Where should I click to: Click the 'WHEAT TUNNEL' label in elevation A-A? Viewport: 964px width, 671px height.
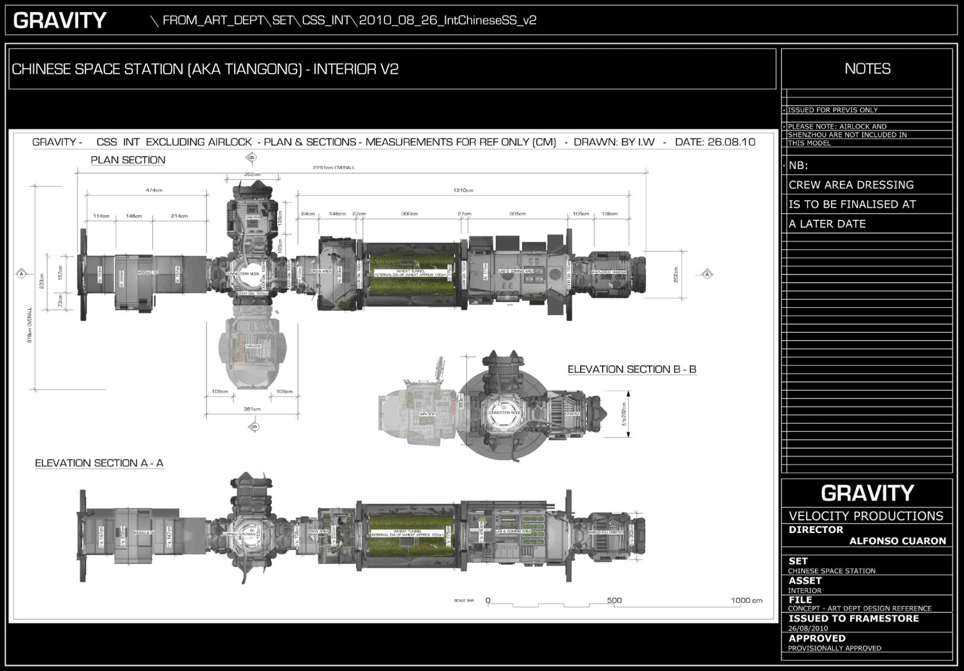click(x=408, y=531)
